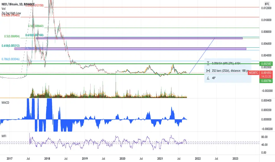Click the MACD pane label
The image size is (275, 162).
coord(5,103)
